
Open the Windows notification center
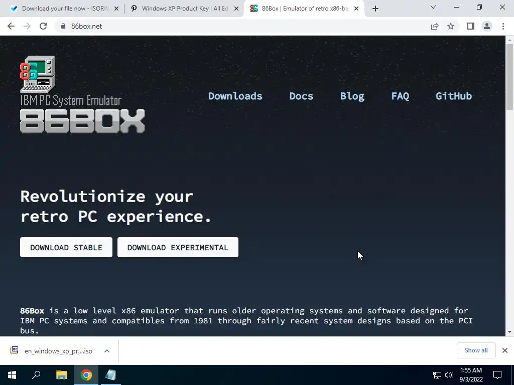497,375
